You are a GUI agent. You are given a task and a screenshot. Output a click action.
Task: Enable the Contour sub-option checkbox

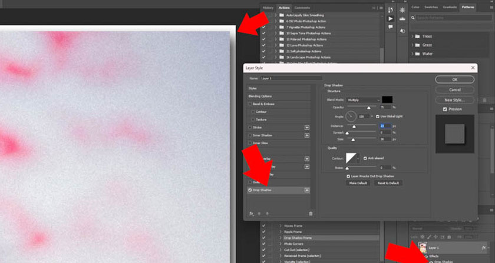pos(253,112)
